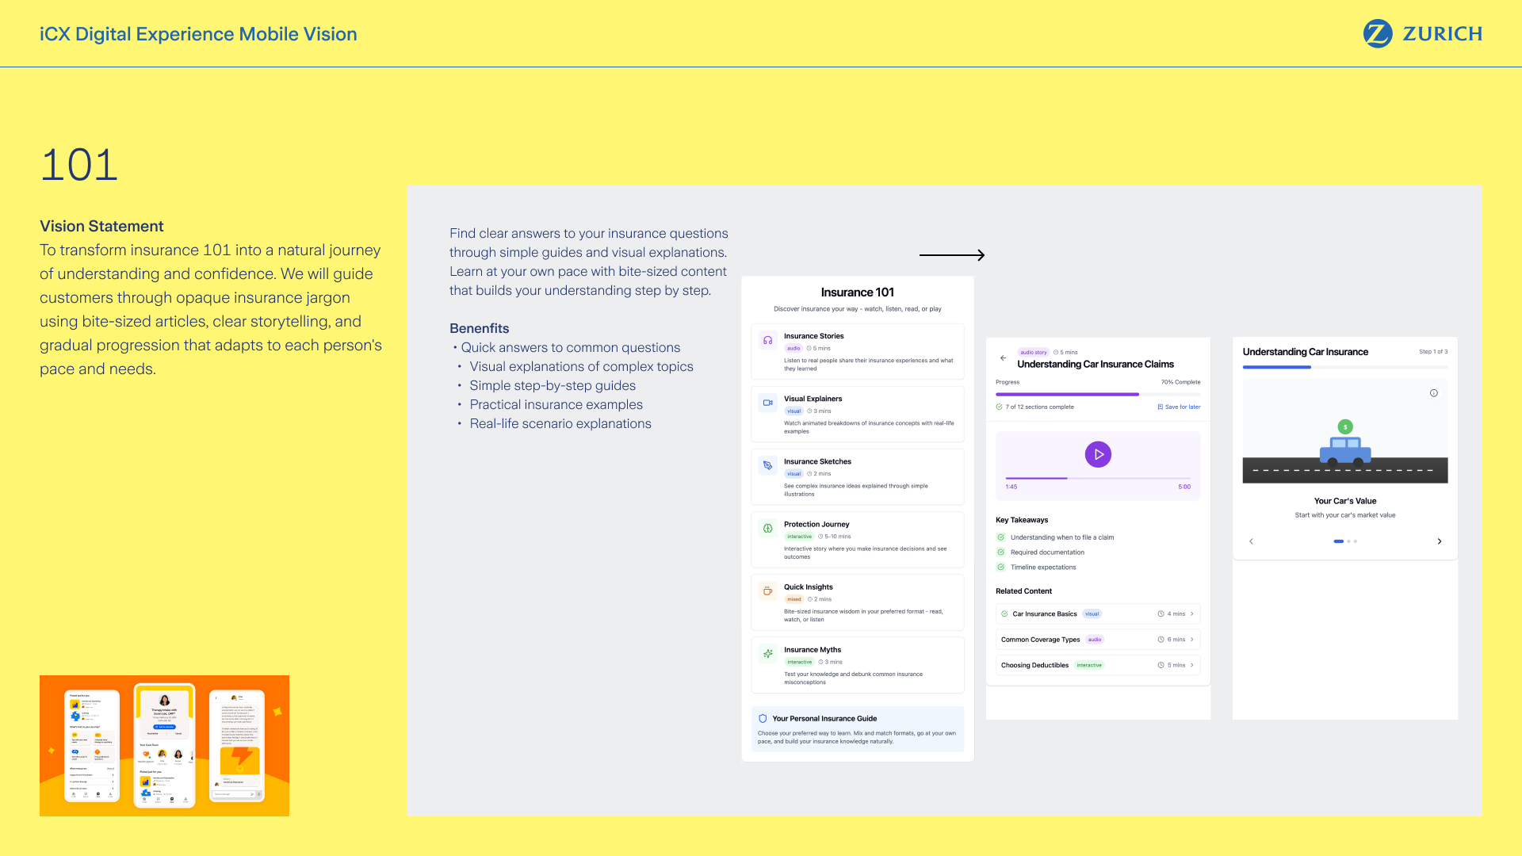Expand Common Coverage Types chevron

[1191, 640]
